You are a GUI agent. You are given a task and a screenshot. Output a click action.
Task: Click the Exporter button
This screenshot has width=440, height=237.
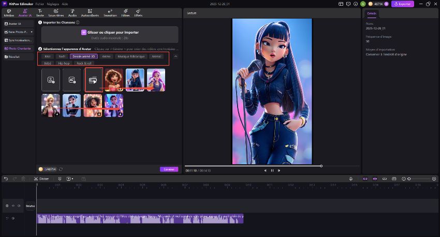click(x=403, y=4)
